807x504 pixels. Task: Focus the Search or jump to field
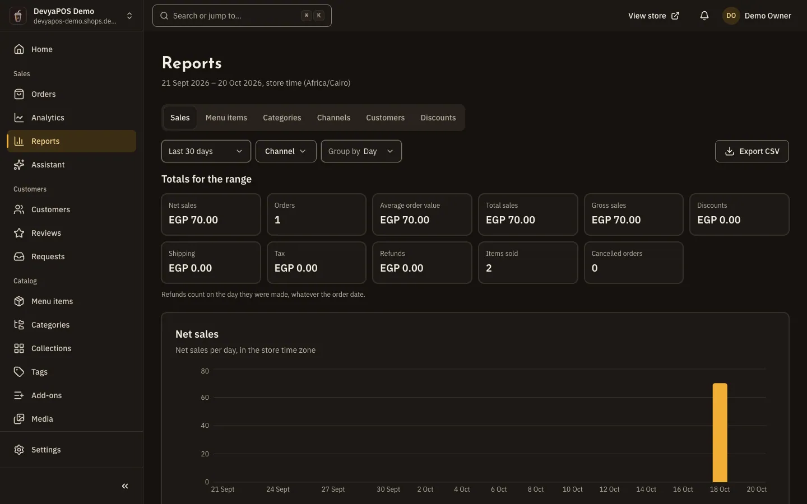coord(242,16)
